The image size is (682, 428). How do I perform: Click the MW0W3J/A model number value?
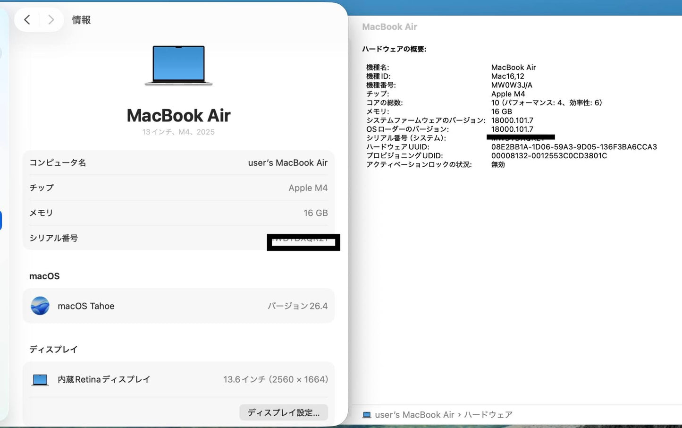click(x=512, y=85)
